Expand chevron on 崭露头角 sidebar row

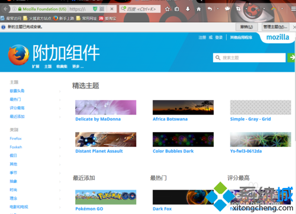tap(60, 91)
